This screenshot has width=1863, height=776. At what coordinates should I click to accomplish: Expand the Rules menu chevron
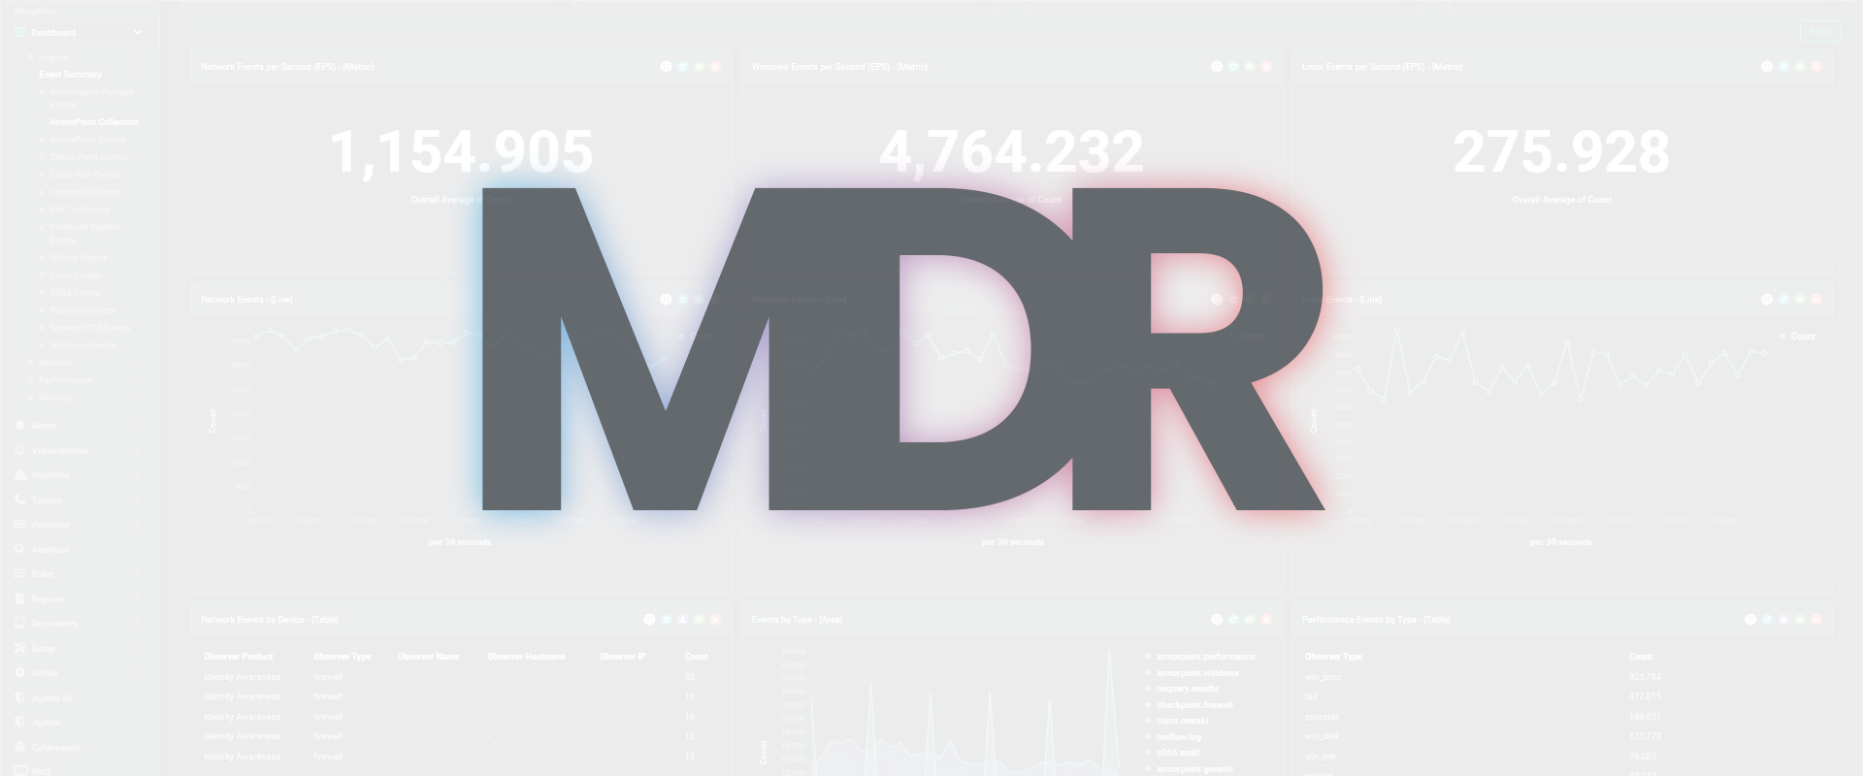pos(137,574)
